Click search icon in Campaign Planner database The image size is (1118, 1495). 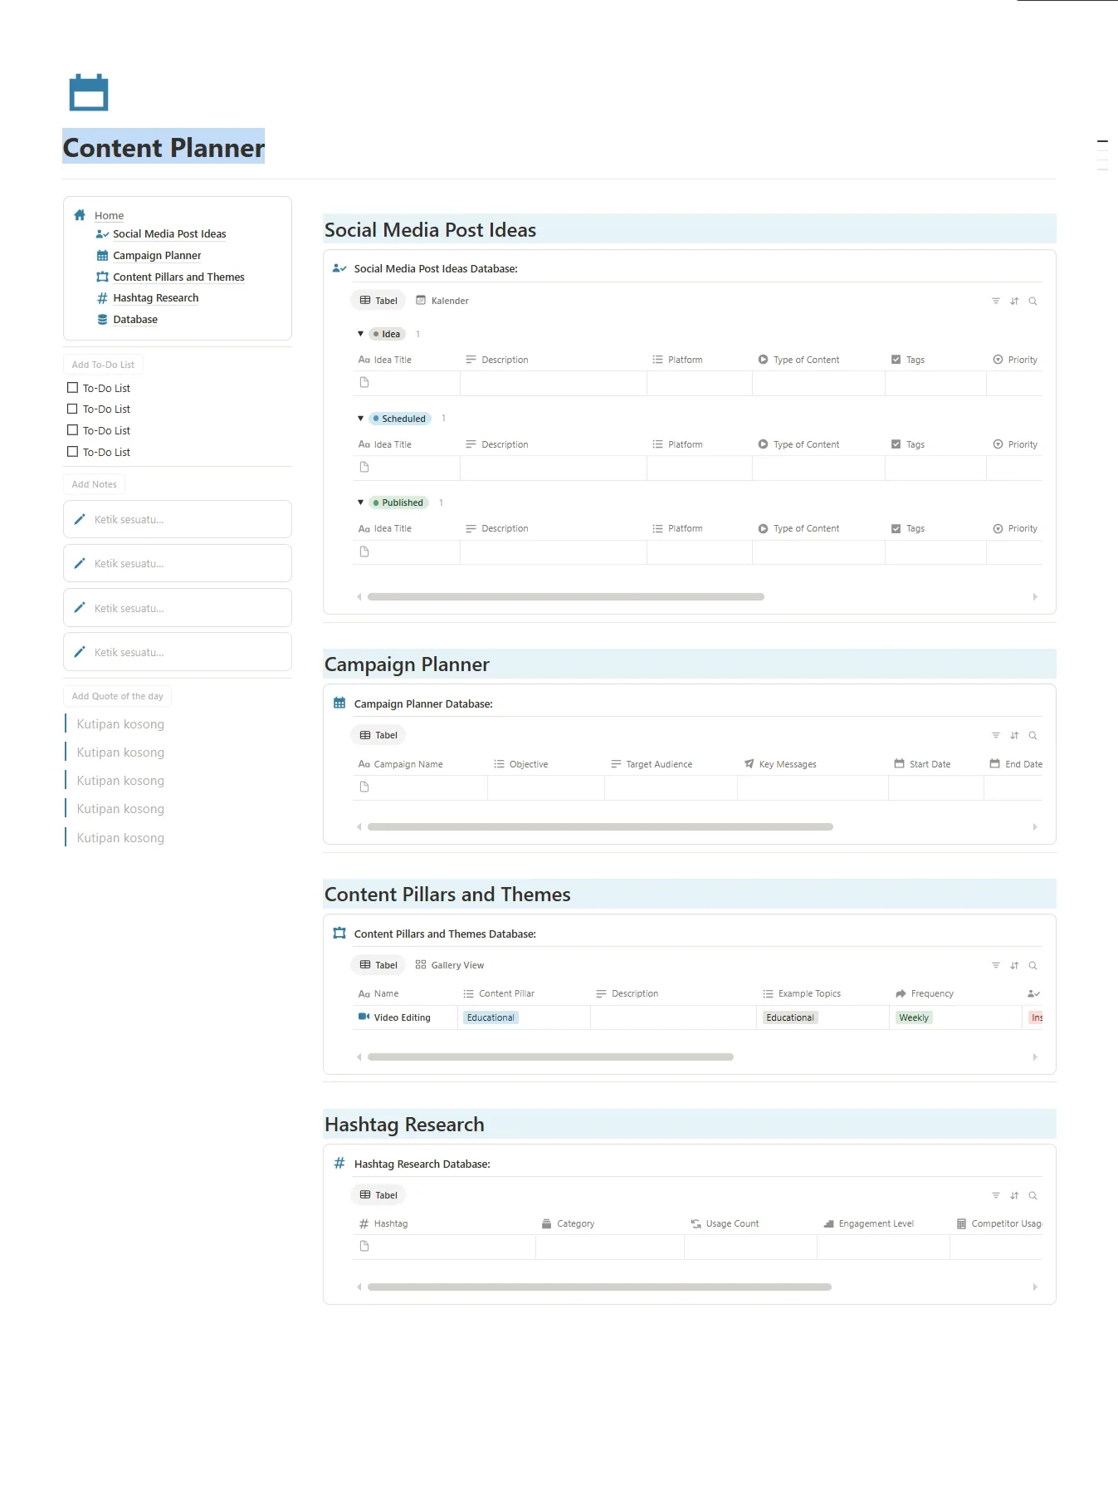(1033, 735)
